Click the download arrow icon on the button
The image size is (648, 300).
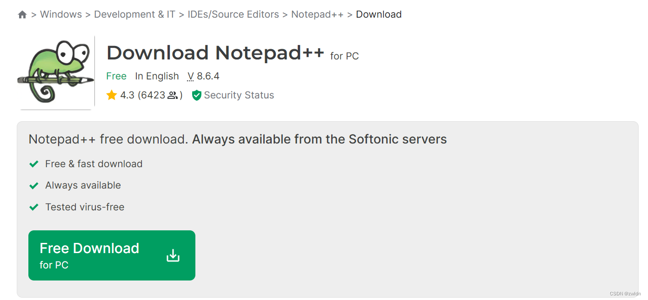(x=173, y=255)
